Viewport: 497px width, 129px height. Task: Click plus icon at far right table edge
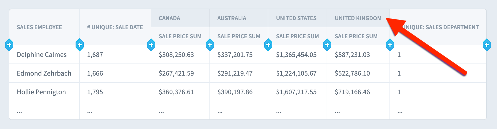[487, 45]
